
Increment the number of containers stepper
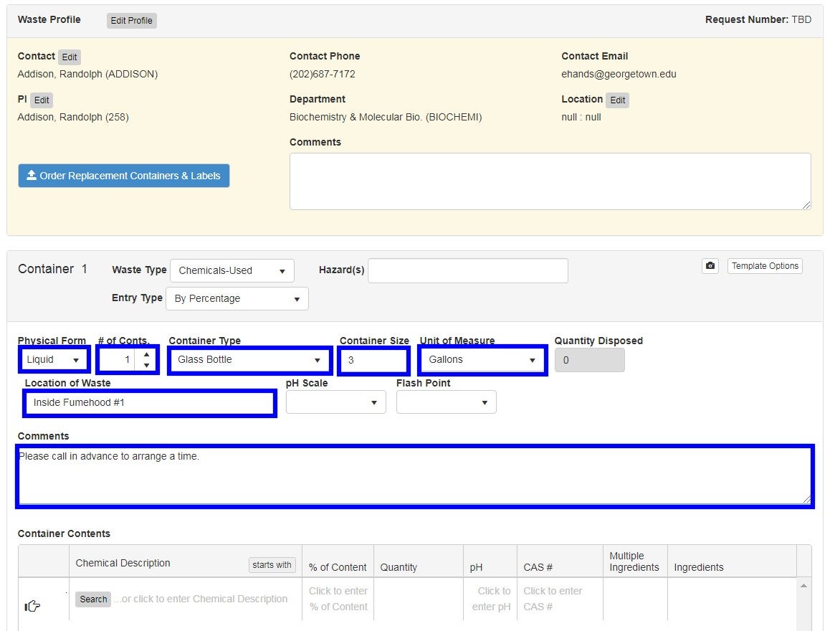pyautogui.click(x=146, y=353)
